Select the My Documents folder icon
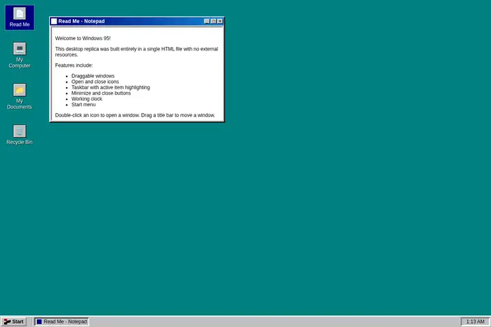Image resolution: width=491 pixels, height=327 pixels. pos(19,96)
